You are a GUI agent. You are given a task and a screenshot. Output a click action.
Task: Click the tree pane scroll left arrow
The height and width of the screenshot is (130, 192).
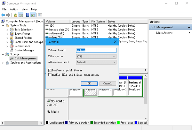tap(2, 123)
